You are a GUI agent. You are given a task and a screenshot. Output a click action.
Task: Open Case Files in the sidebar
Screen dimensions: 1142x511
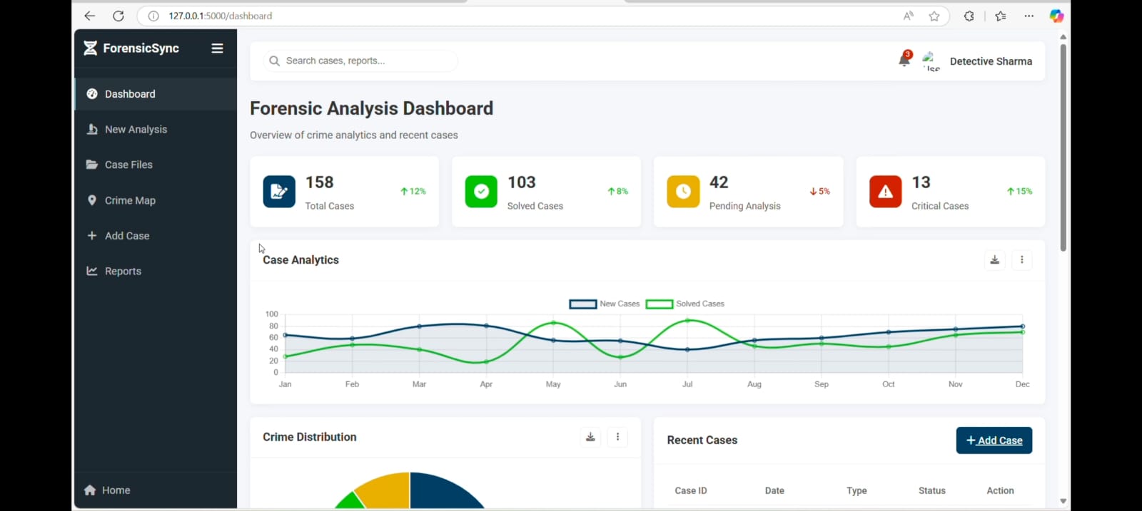point(156,165)
